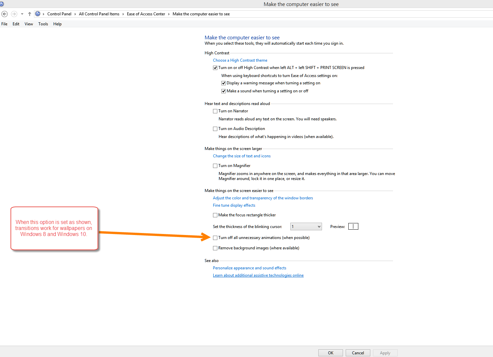This screenshot has width=493, height=357.
Task: Toggle the Turn on Magnifier checkbox
Action: tap(215, 166)
